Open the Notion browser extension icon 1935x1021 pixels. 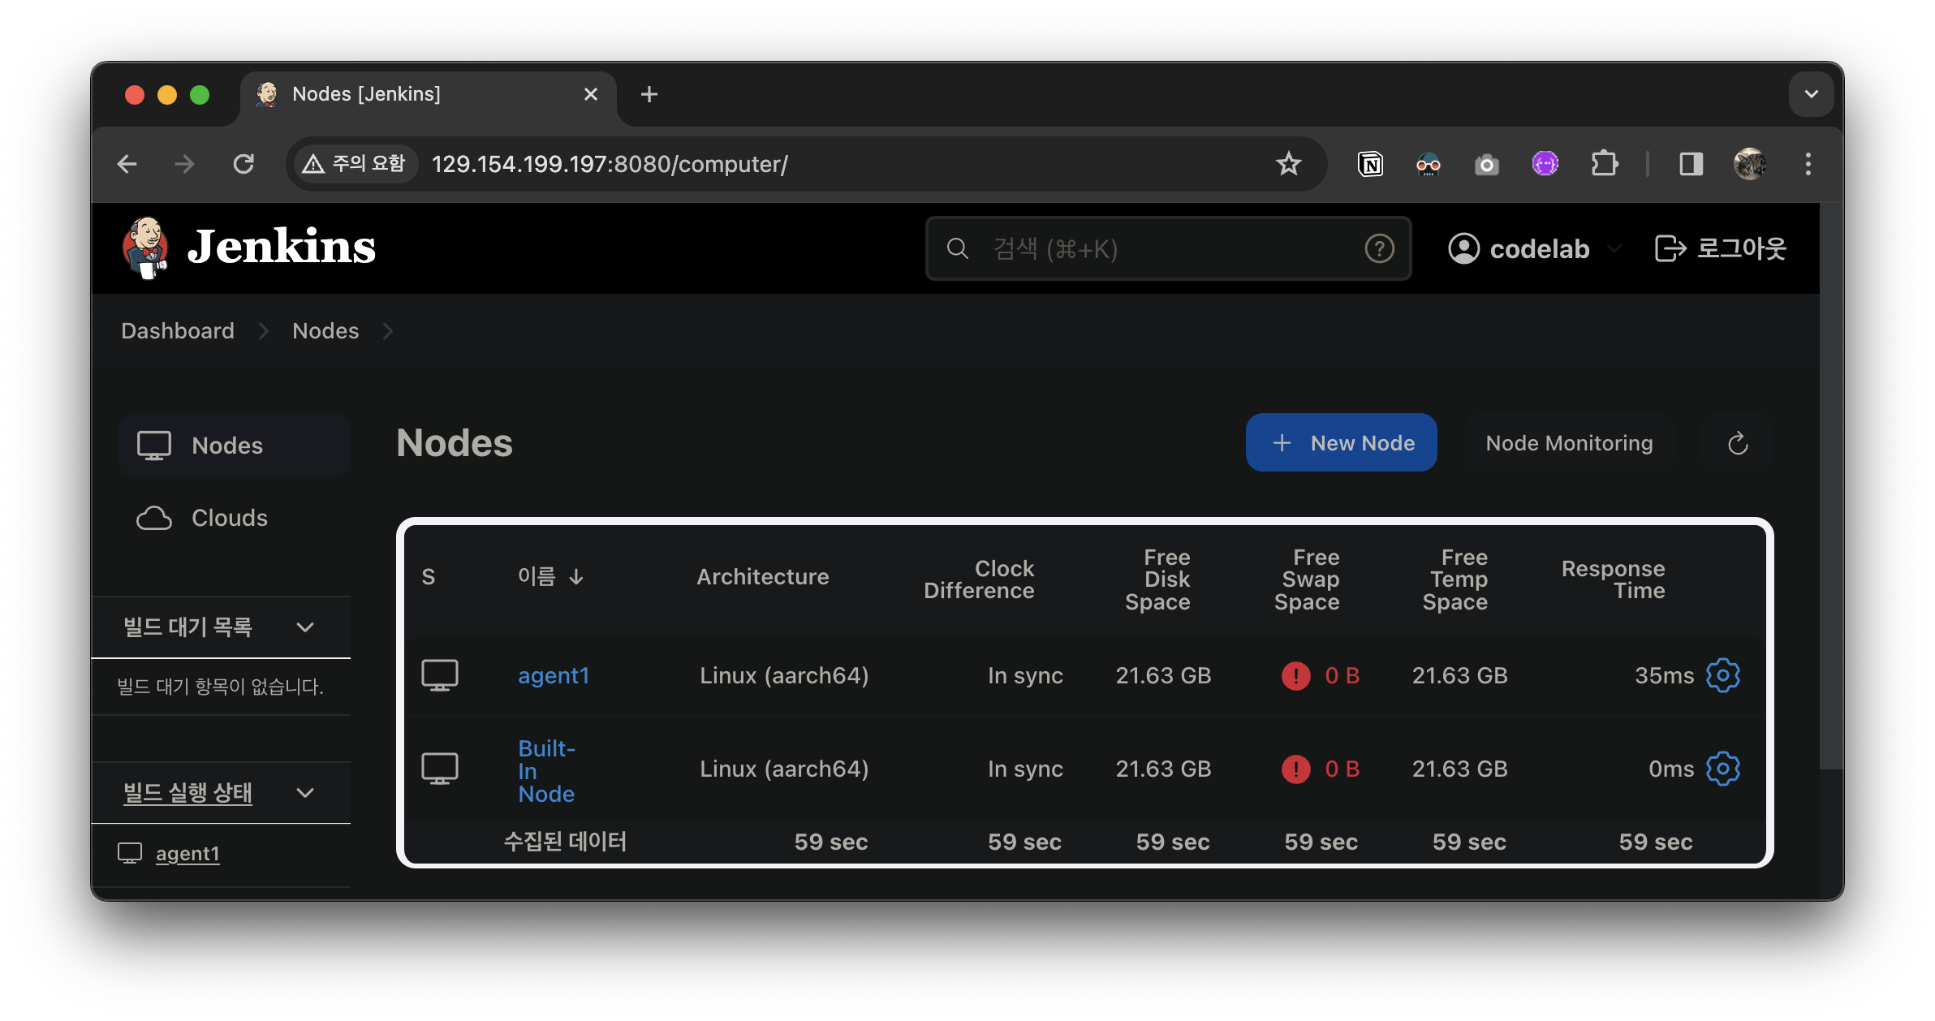click(1370, 164)
